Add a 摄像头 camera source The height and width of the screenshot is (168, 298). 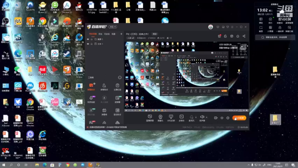tap(161, 118)
